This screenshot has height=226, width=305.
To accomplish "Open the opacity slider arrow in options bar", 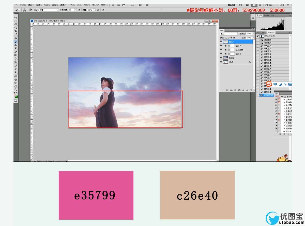I will pyautogui.click(x=75, y=10).
